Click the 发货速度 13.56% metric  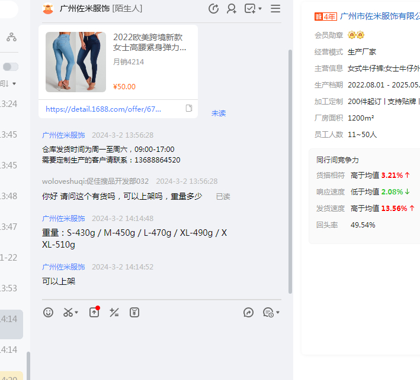click(366, 209)
